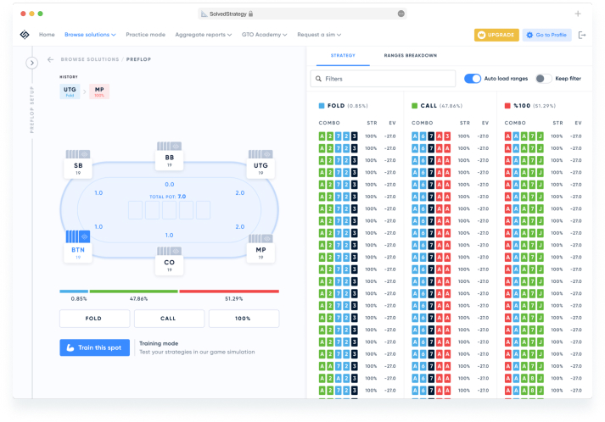Click the SolvedStrategy logo icon

[25, 35]
